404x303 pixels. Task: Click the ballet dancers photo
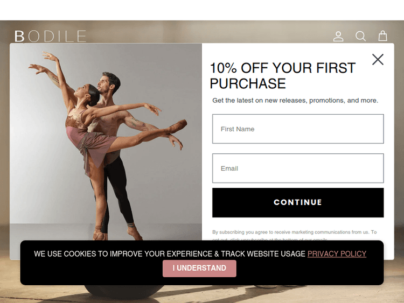[106, 142]
